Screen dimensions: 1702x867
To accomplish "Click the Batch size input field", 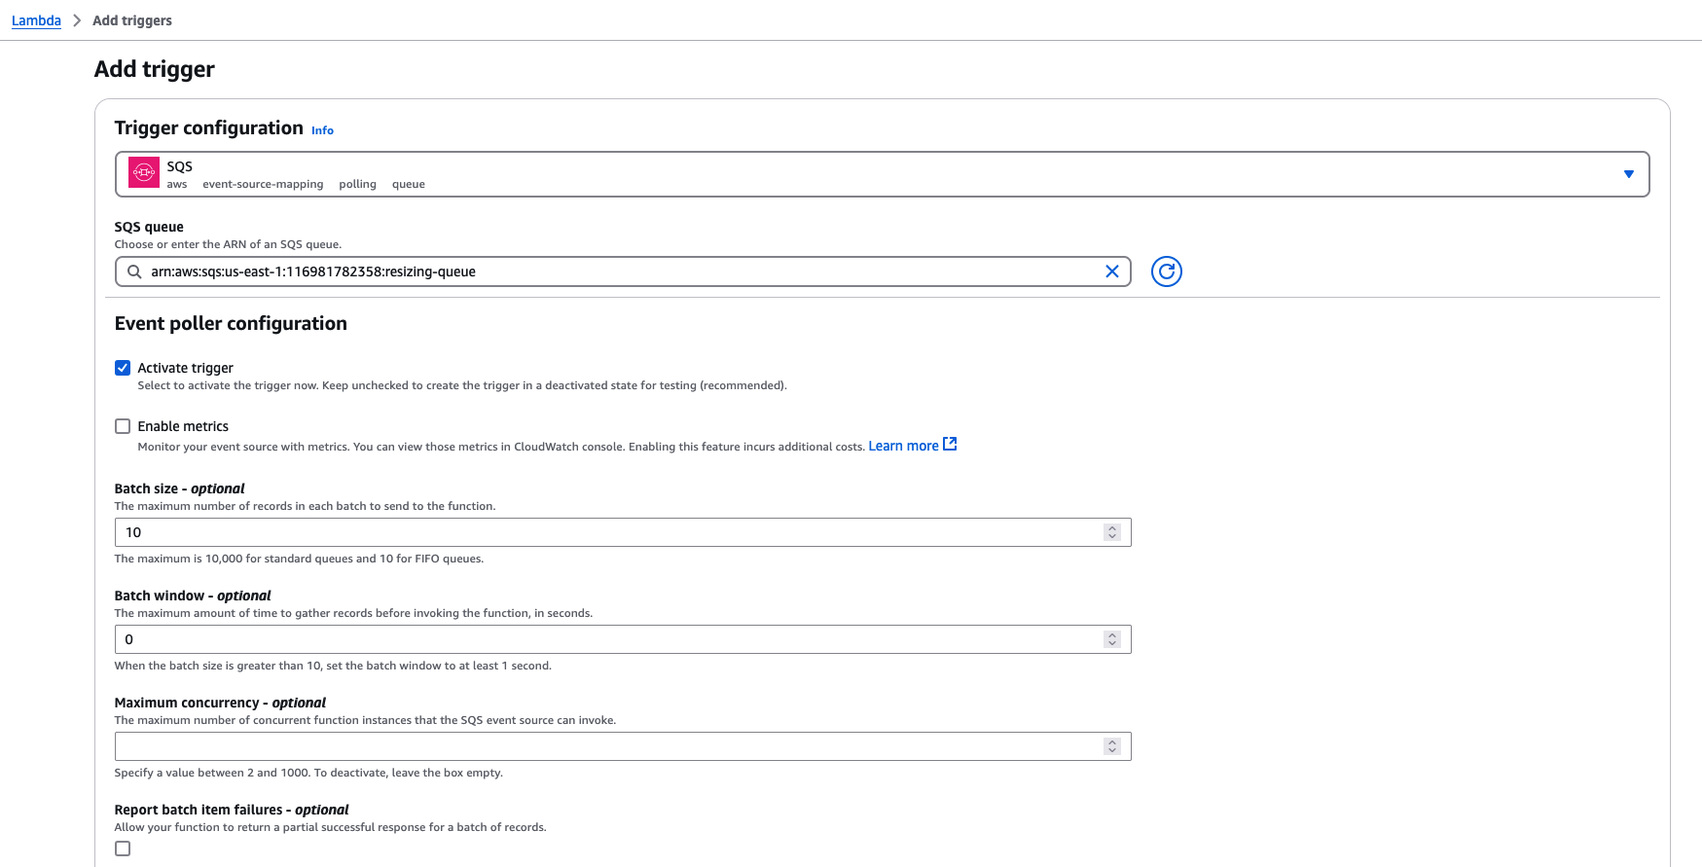I will point(623,532).
